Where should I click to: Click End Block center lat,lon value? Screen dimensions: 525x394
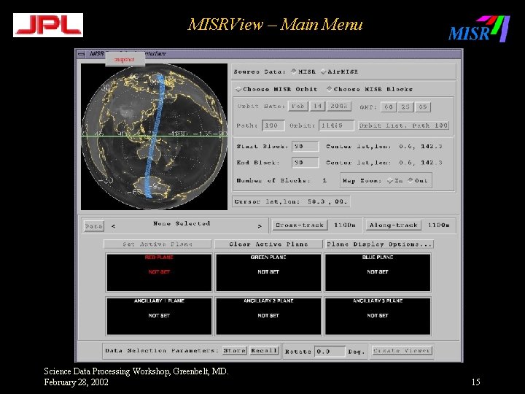tap(421, 163)
